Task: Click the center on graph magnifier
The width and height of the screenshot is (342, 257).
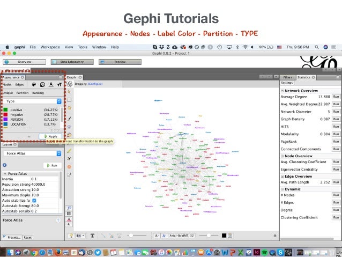Action: coord(69,208)
